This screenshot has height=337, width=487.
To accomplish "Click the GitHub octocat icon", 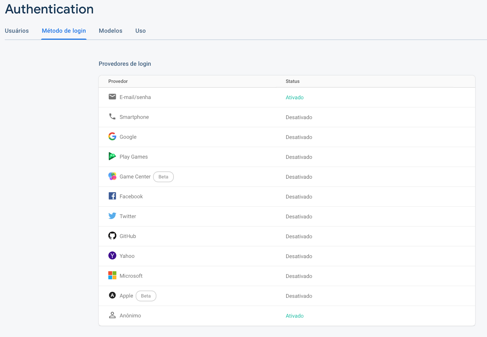I will pyautogui.click(x=112, y=236).
